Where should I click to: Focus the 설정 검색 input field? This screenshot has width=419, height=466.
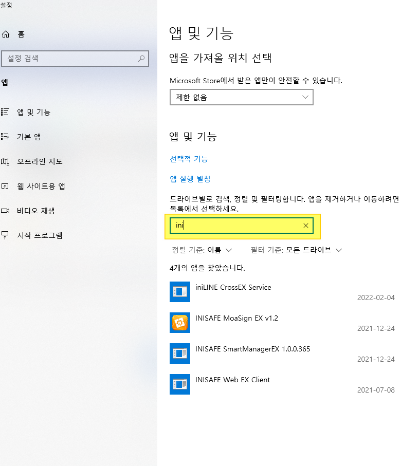pos(75,58)
